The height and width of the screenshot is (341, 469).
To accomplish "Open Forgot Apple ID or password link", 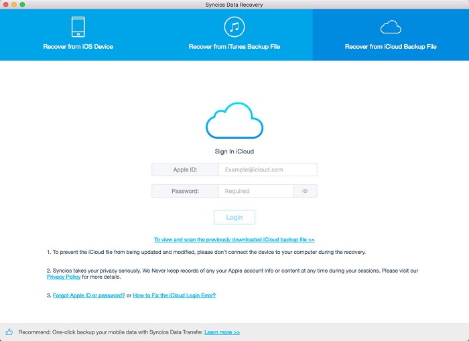I will point(89,295).
